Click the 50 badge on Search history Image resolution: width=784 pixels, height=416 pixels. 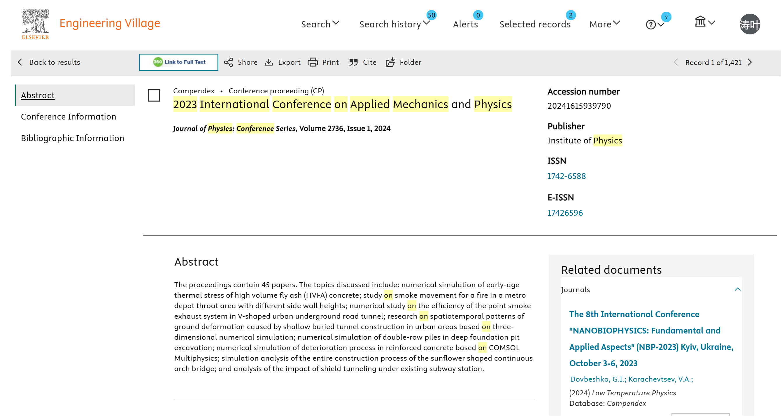point(431,15)
